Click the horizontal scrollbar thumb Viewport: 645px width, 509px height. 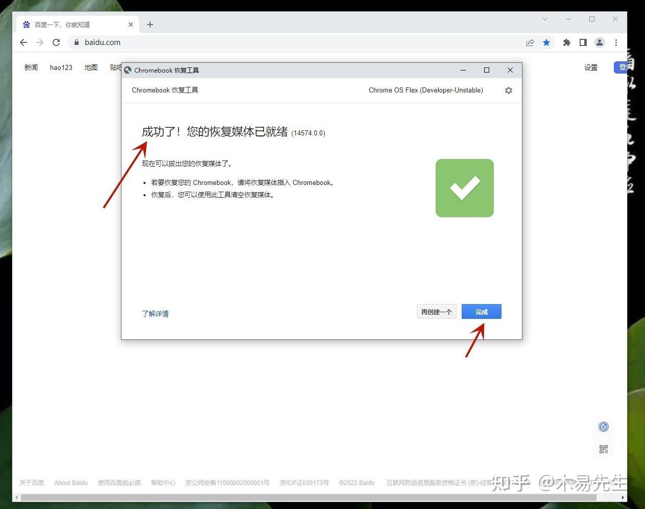tap(308, 497)
